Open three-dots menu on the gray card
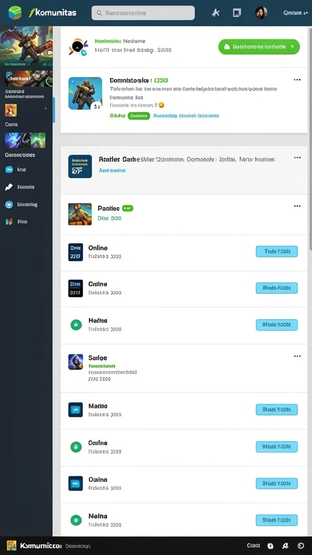Viewport: 312px width, 555px height. coord(297,158)
